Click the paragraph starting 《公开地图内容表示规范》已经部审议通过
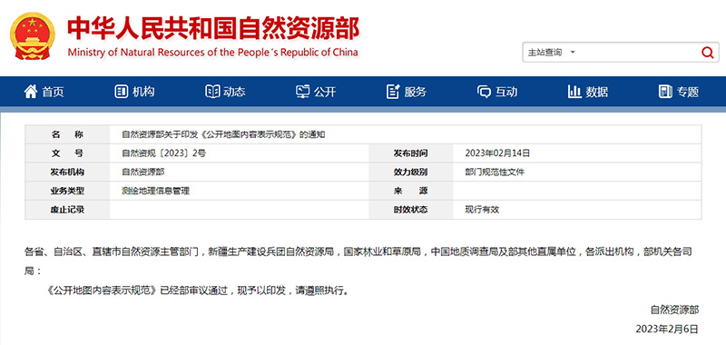The height and width of the screenshot is (345, 726). (x=198, y=291)
